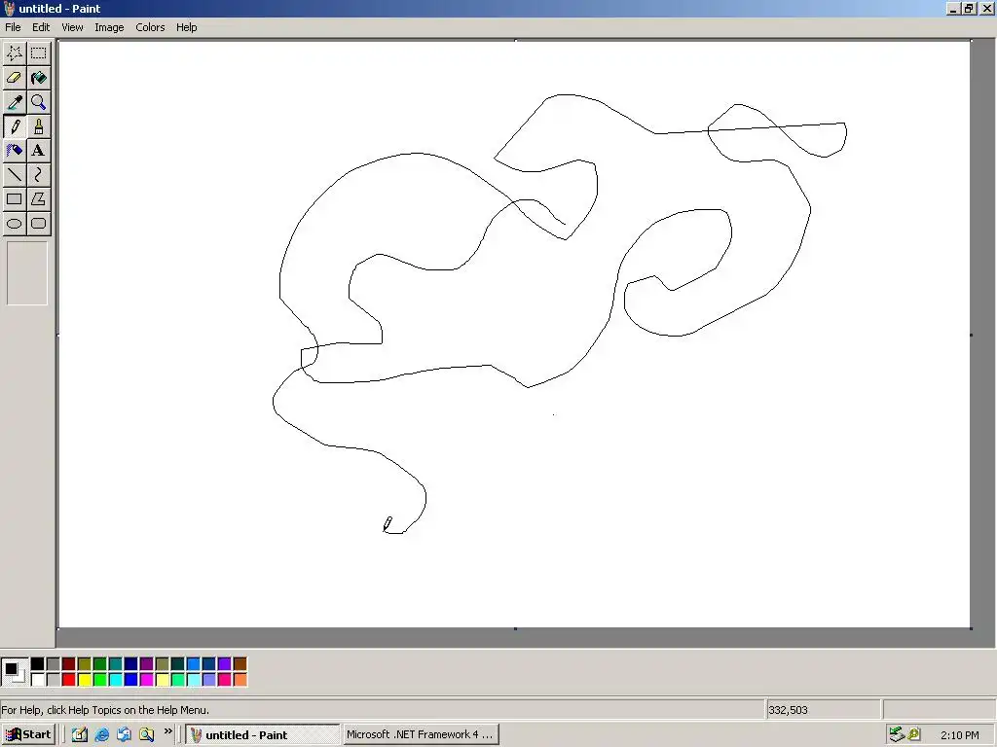Pick the hot pink swatch
The image size is (997, 747).
(x=225, y=680)
